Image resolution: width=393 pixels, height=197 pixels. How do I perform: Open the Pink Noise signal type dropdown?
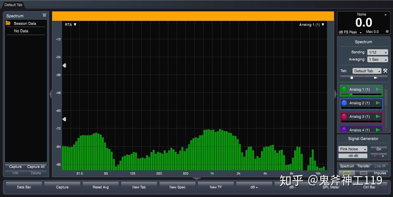click(353, 149)
